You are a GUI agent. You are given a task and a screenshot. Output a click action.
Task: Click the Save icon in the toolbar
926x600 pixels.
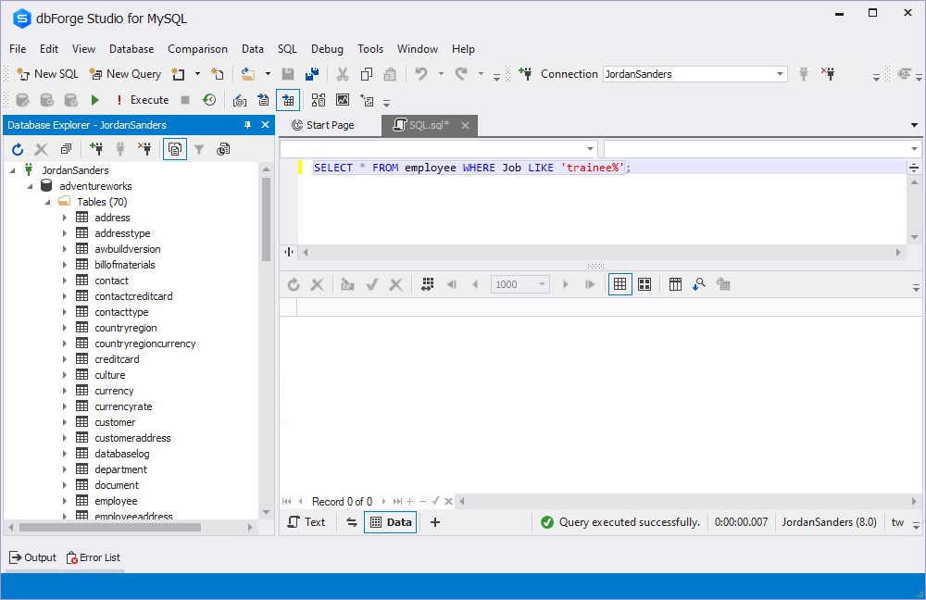click(288, 74)
